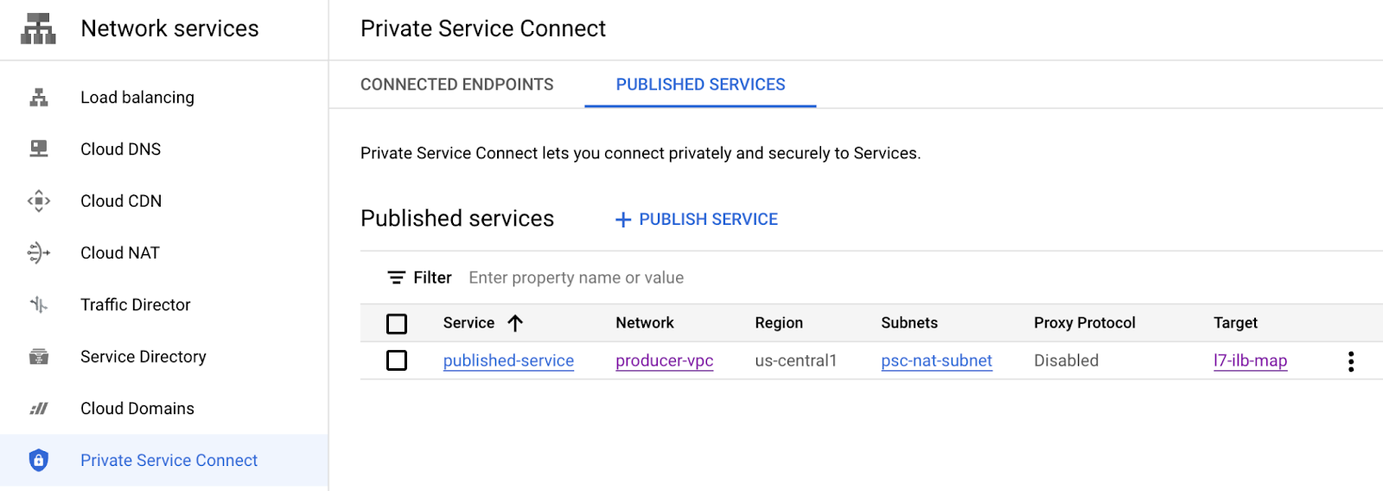This screenshot has height=491, width=1383.
Task: Open the l7-ilb-map target link
Action: 1250,360
